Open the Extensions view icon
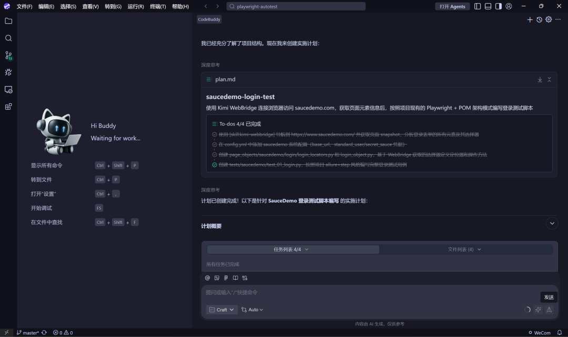 (x=8, y=106)
